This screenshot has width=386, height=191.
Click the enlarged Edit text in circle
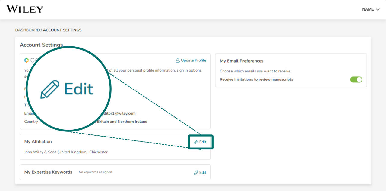point(79,88)
